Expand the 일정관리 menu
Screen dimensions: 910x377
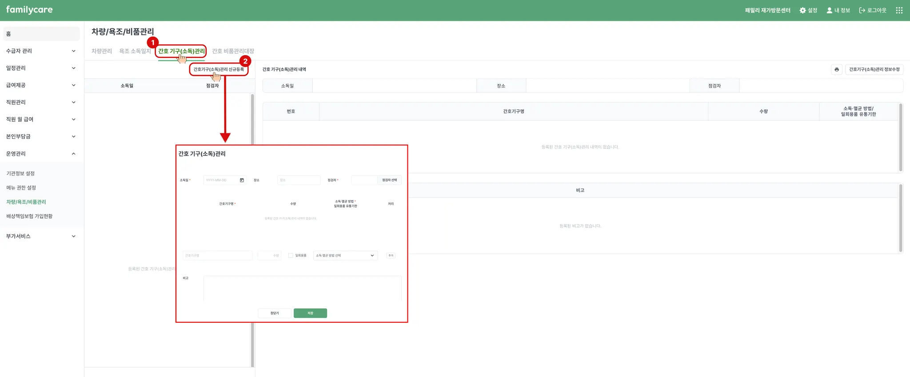coord(41,68)
